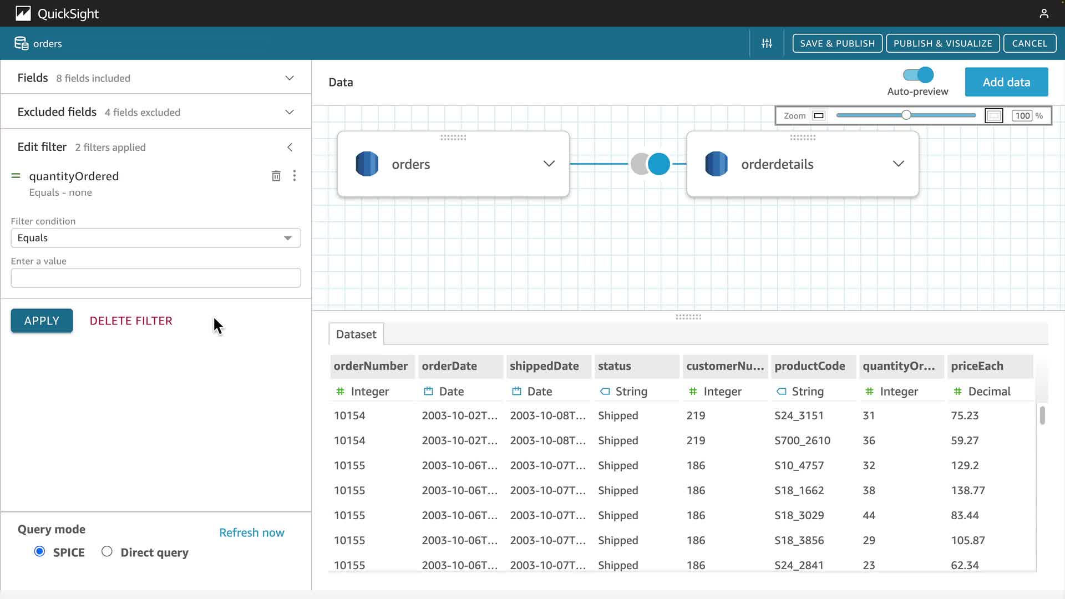The height and width of the screenshot is (599, 1065).
Task: Open the orderdetails table dropdown menu
Action: [x=898, y=164]
